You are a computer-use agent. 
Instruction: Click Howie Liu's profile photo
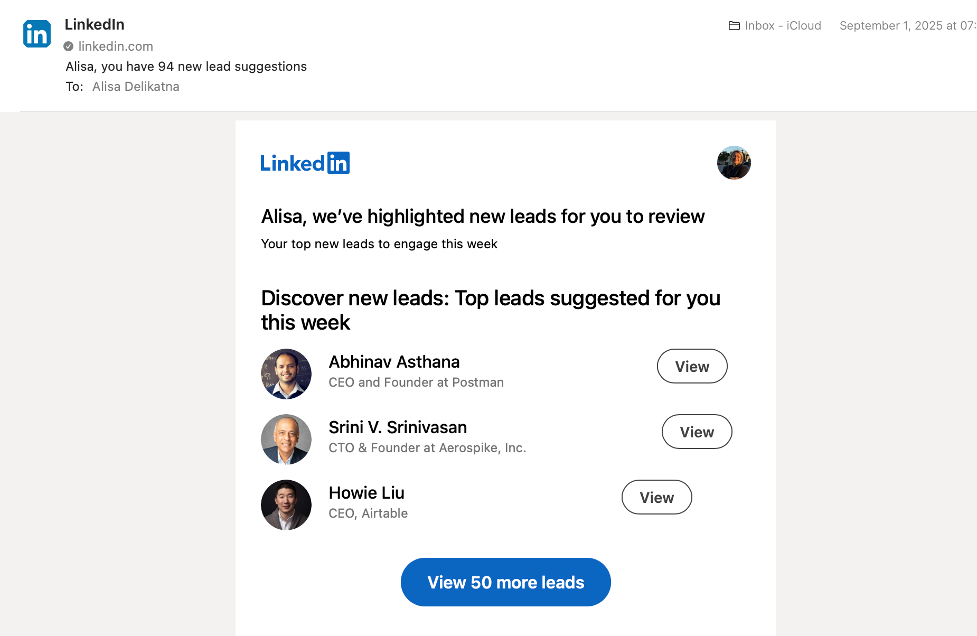[x=286, y=505]
